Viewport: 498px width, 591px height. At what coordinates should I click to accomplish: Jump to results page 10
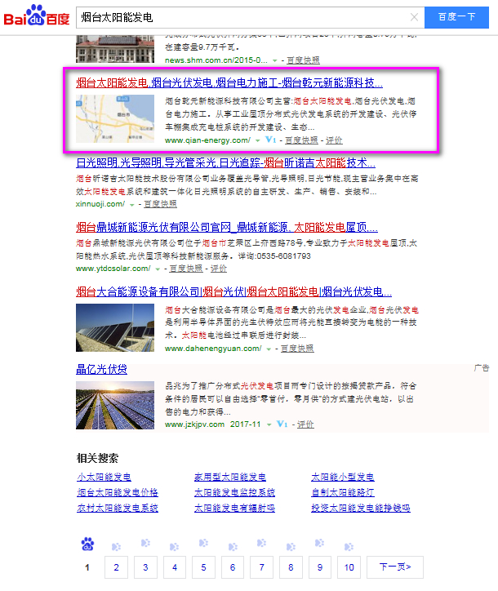tap(349, 567)
